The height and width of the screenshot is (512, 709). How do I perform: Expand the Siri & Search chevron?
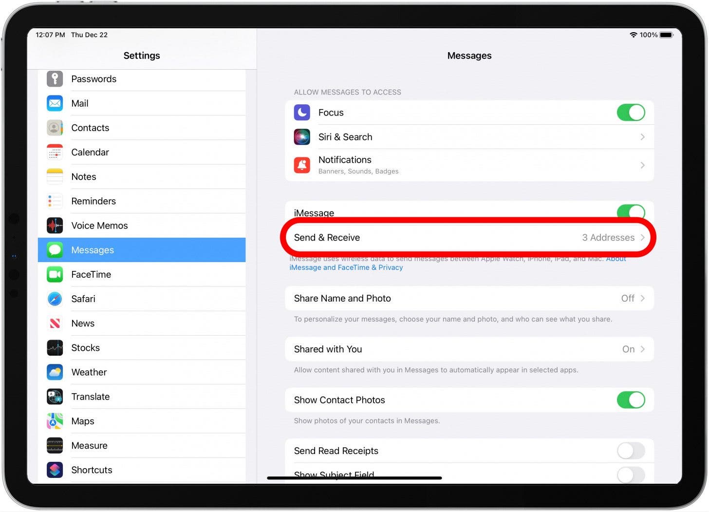coord(642,137)
